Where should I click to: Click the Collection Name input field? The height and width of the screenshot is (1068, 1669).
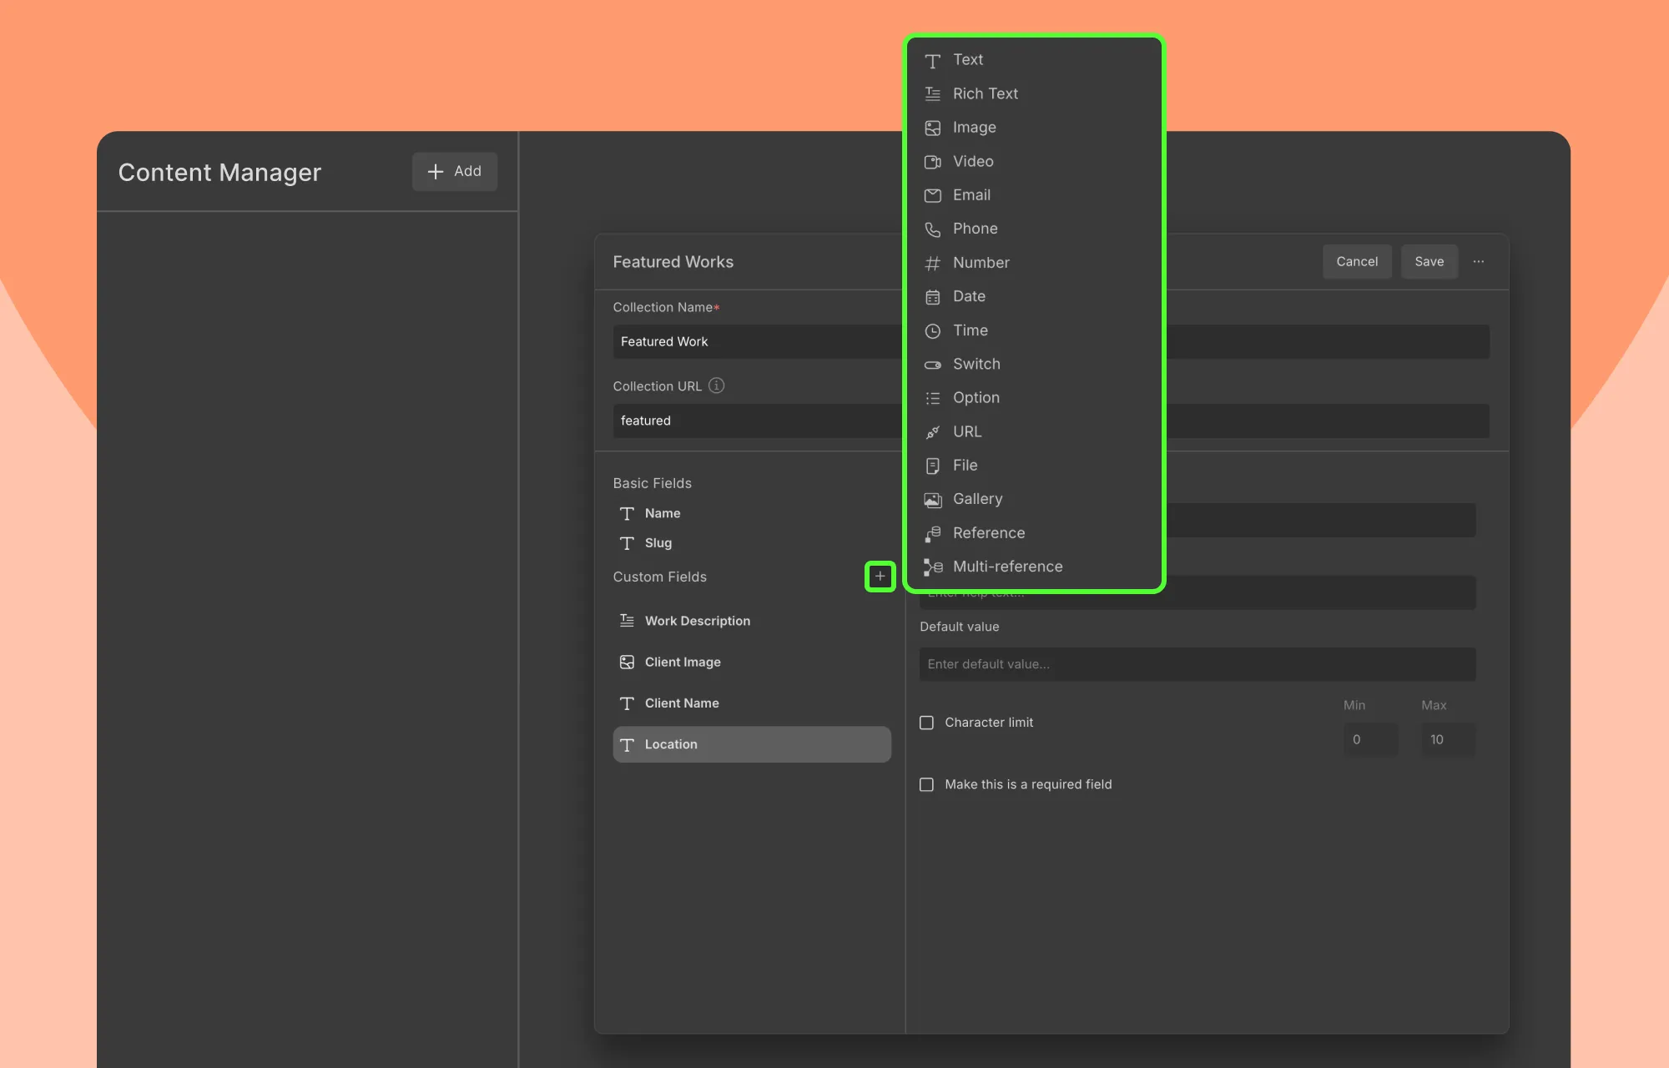point(1051,341)
